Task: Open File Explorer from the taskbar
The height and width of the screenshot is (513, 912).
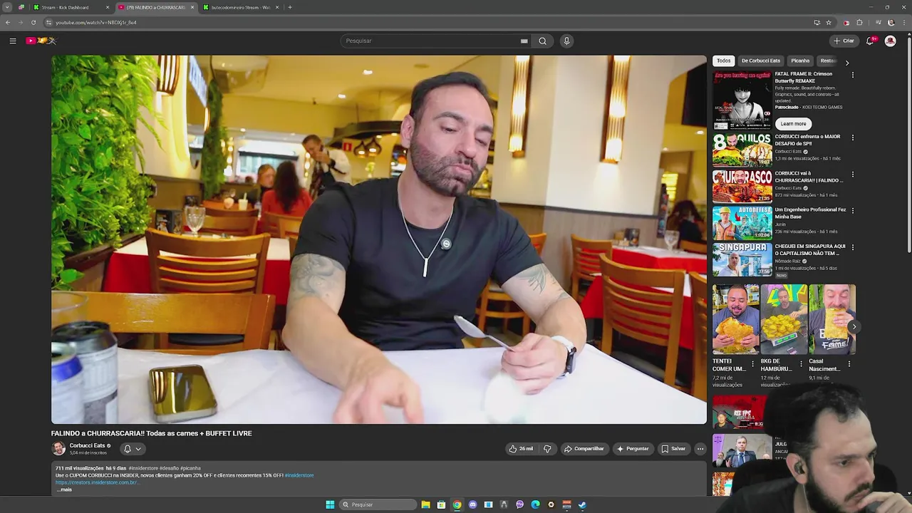Action: (425, 504)
